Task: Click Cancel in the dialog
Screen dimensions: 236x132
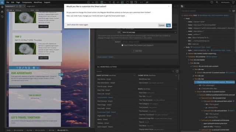Action: point(162,25)
